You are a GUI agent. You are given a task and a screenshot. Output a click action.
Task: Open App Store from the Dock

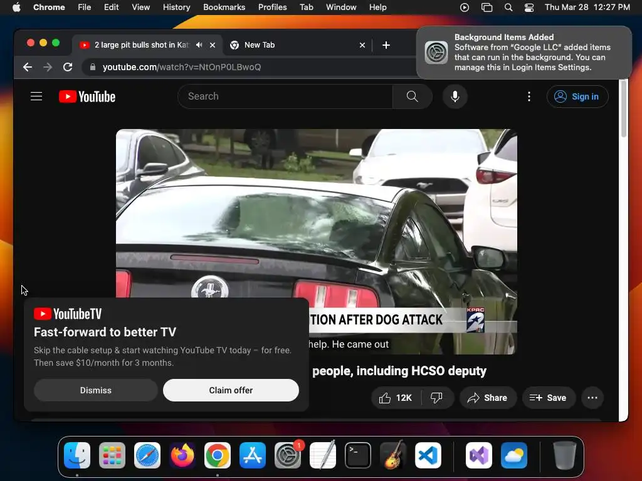pyautogui.click(x=253, y=455)
